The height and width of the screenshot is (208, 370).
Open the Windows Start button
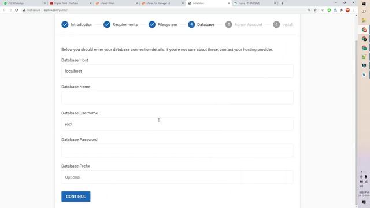[364, 3]
